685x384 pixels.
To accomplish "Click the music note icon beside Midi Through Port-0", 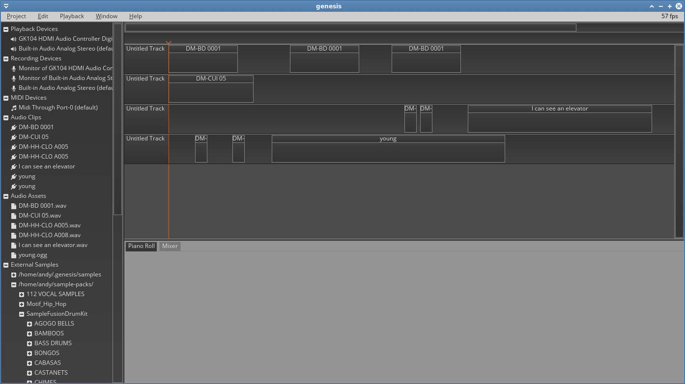I will pos(14,108).
